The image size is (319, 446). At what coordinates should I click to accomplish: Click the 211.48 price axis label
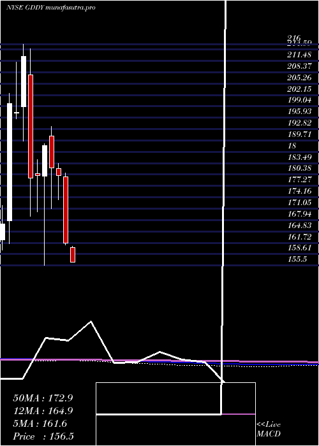[299, 54]
